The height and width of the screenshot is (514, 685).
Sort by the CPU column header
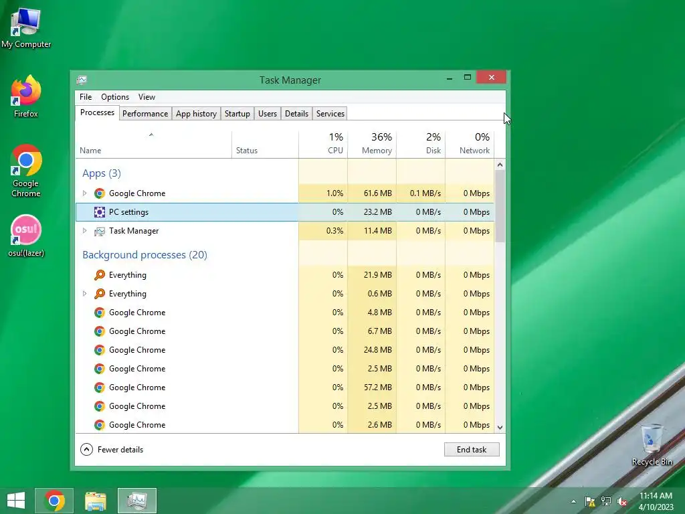pyautogui.click(x=323, y=145)
